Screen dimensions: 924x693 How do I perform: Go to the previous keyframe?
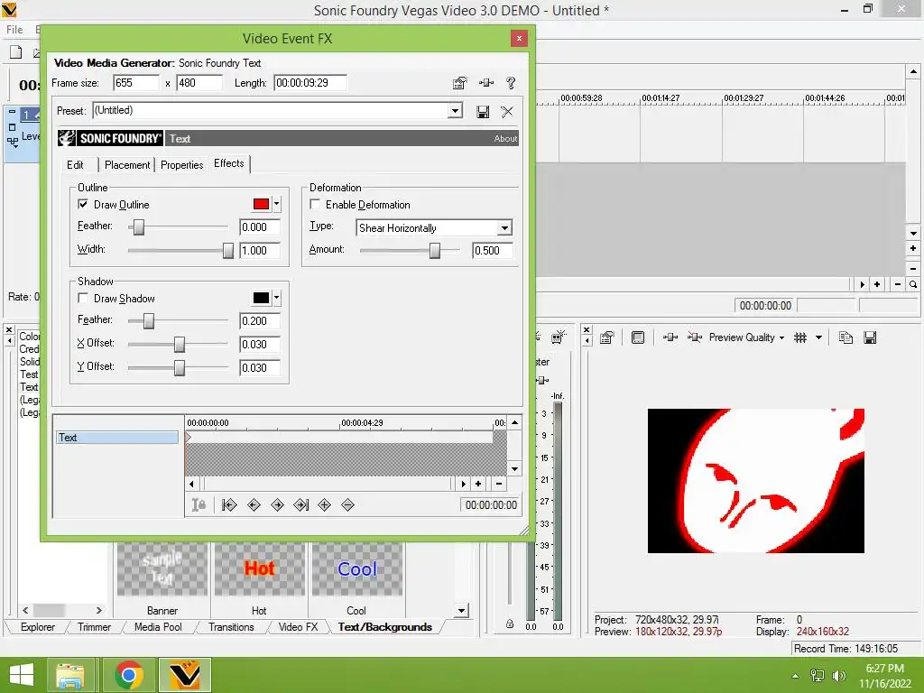(x=254, y=505)
